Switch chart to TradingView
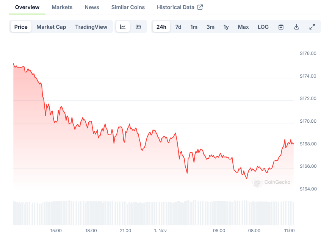The width and height of the screenshot is (321, 242). click(x=91, y=27)
